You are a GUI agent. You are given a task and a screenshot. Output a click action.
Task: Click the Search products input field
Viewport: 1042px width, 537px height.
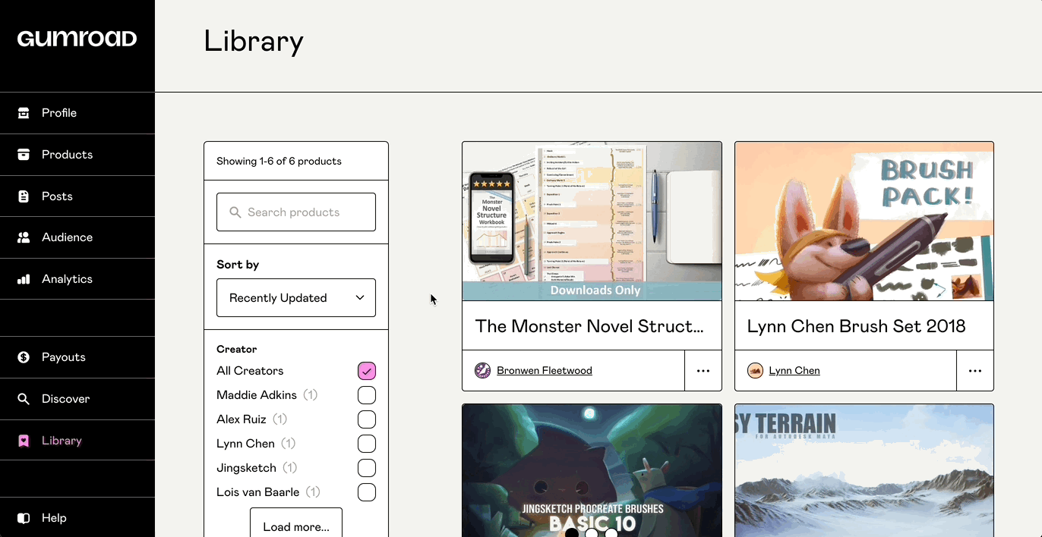296,212
